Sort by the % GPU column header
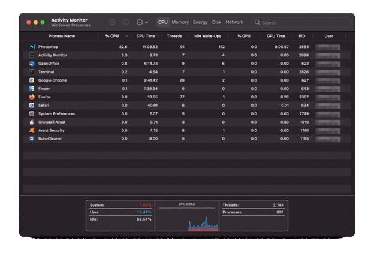374x262 pixels. point(244,36)
